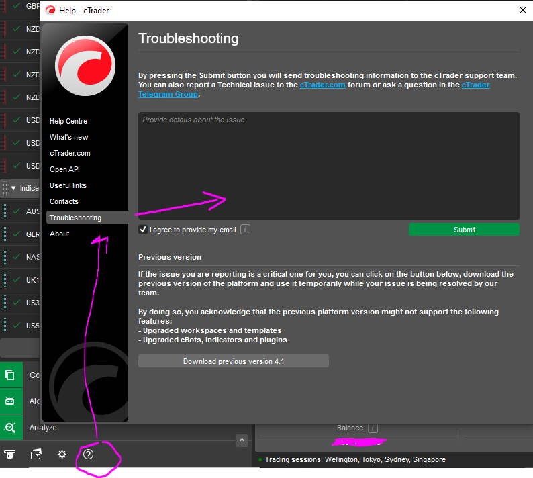The image size is (533, 478).
Task: Toggle the GER symbol checkmark in watchlist
Action: [16, 234]
